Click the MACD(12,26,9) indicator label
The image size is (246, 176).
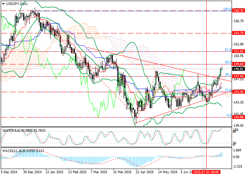(x=24, y=151)
